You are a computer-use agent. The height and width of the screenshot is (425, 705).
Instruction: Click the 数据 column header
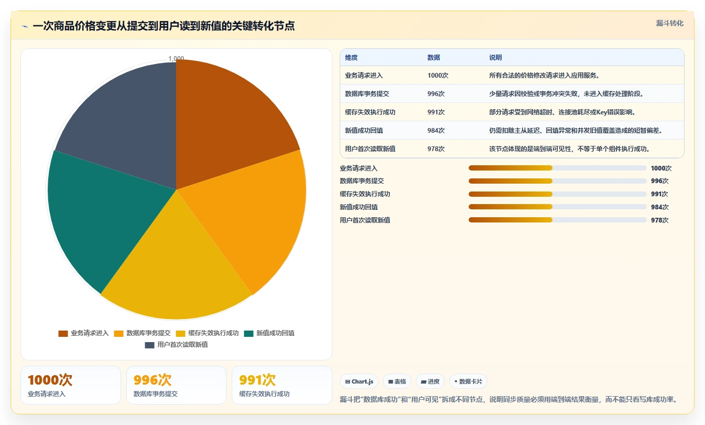click(434, 58)
